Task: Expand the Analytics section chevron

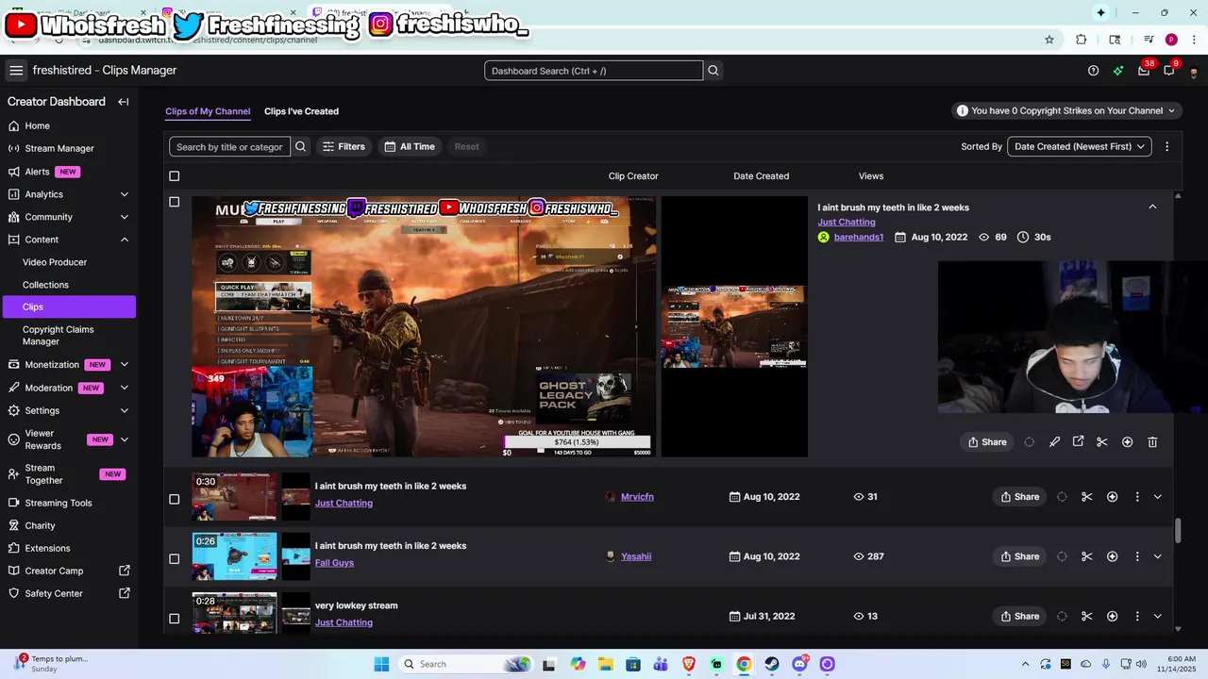Action: pos(125,194)
